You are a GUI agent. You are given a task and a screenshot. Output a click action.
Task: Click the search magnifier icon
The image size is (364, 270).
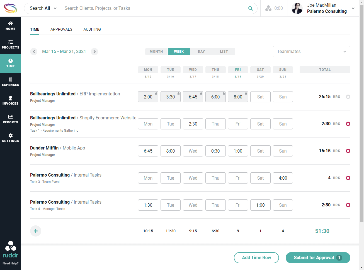coord(251,8)
